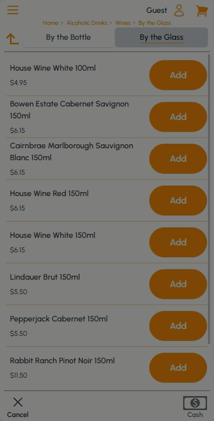Add Bowen Estate Cabernet Savignon 150ml
This screenshot has width=214, height=421.
[x=178, y=117]
